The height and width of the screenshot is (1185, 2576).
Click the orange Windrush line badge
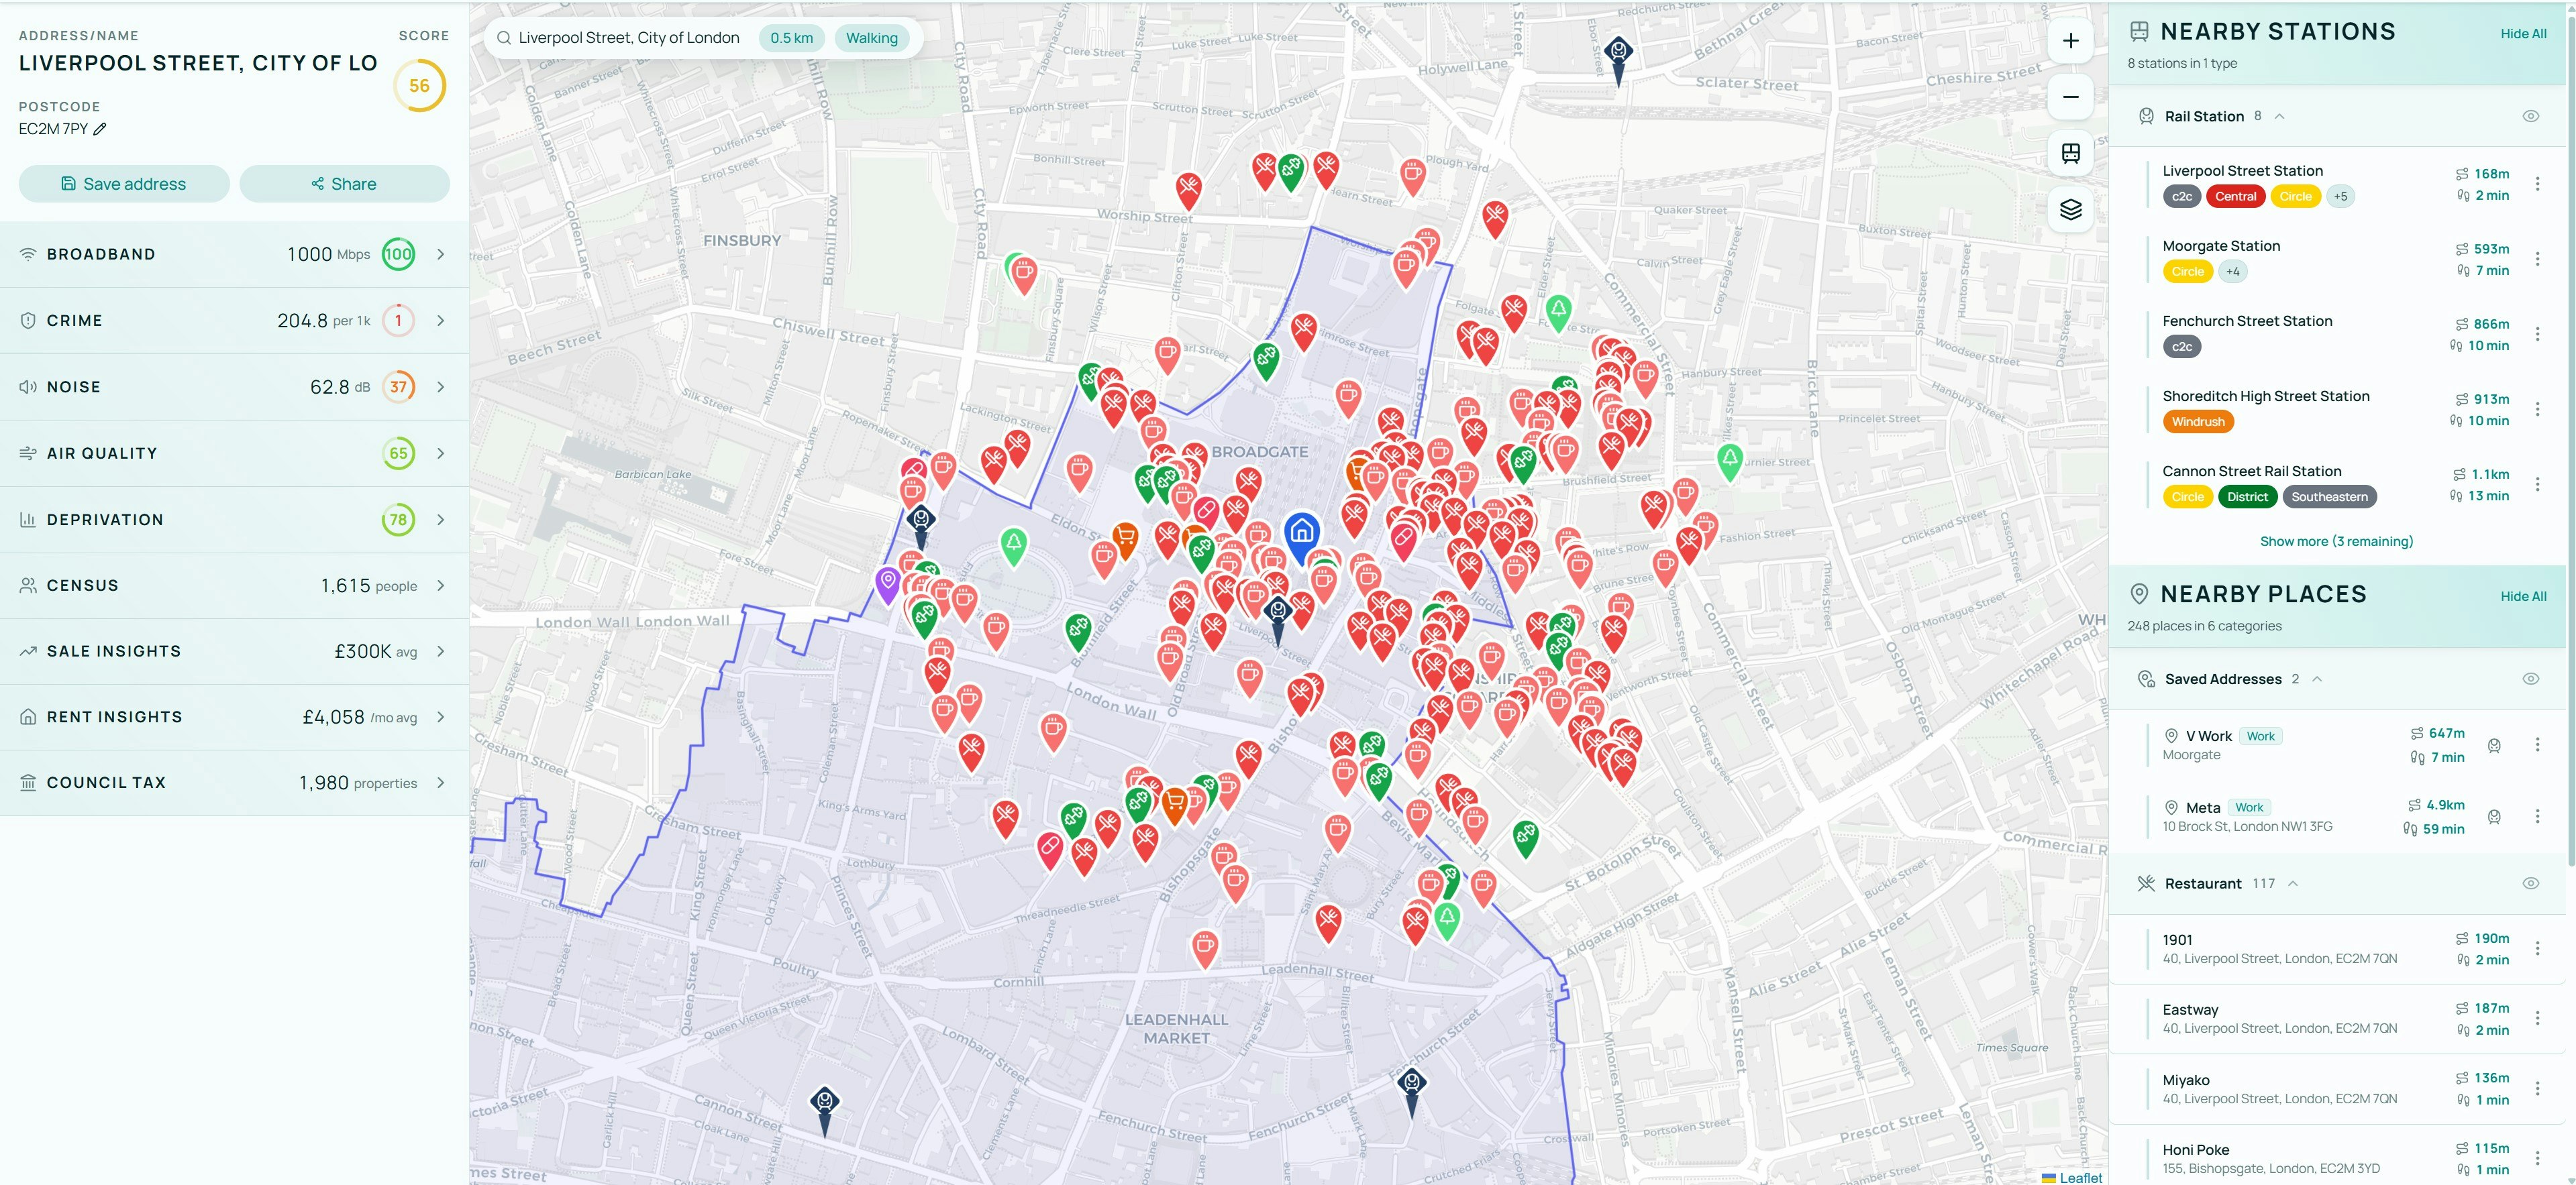click(x=2198, y=422)
